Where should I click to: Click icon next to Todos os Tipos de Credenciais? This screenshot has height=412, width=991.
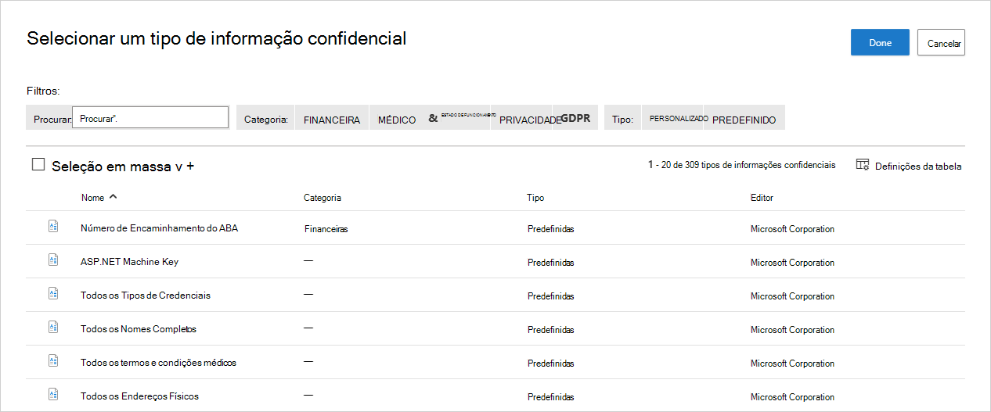pos(53,294)
